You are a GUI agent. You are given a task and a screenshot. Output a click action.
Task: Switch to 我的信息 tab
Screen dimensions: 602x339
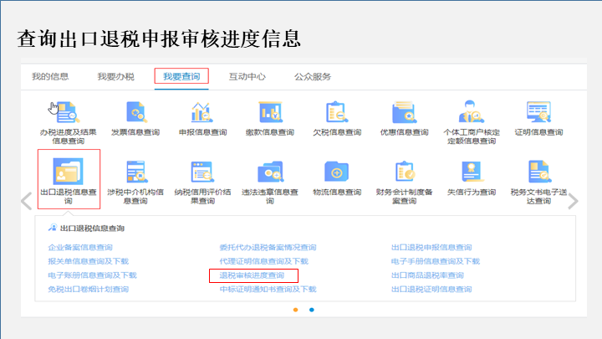50,76
